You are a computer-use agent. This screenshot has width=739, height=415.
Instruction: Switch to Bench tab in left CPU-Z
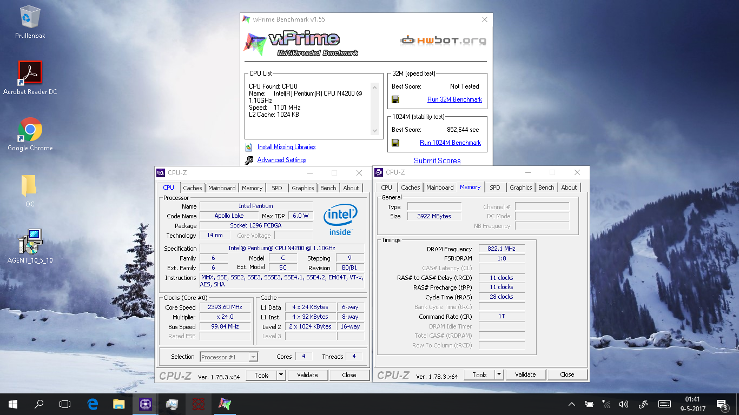tap(328, 188)
